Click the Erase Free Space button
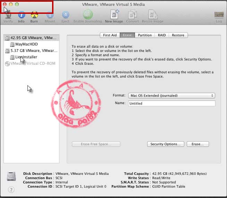Image resolution: width=227 pixels, height=198 pixels. pyautogui.click(x=96, y=144)
